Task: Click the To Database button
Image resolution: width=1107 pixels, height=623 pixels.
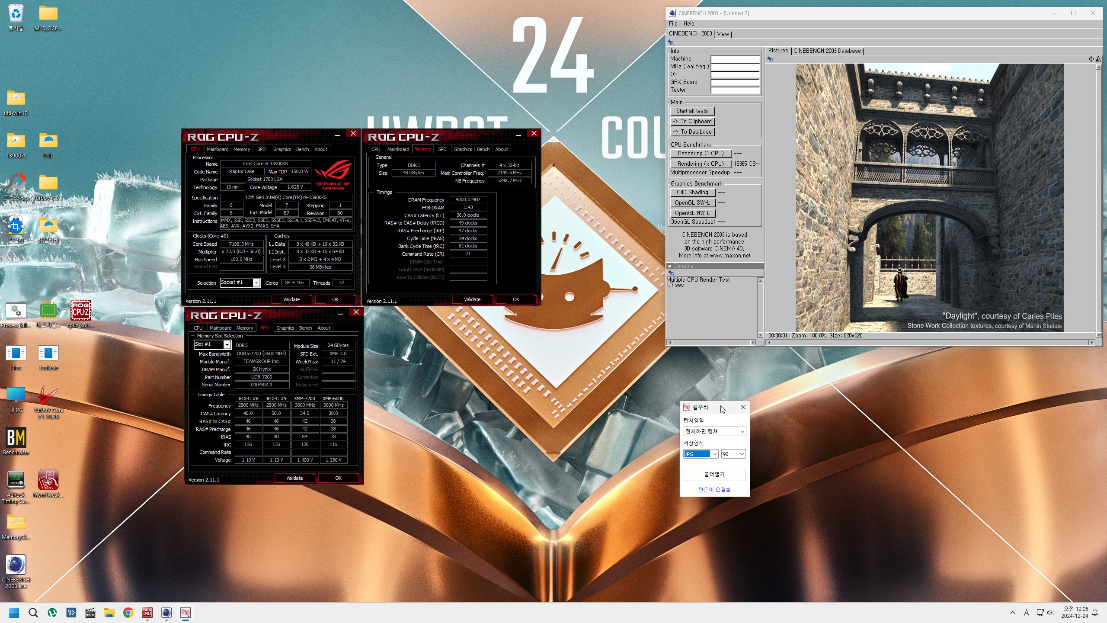Action: [692, 132]
